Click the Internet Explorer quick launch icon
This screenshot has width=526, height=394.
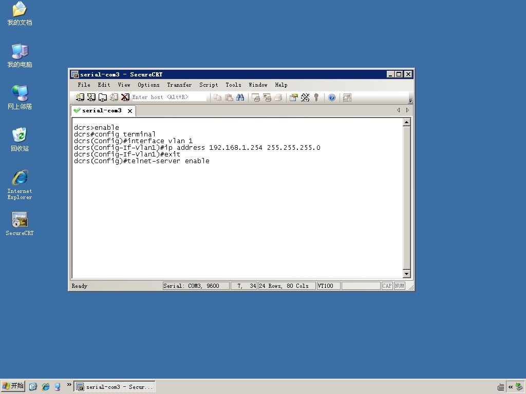(45, 387)
